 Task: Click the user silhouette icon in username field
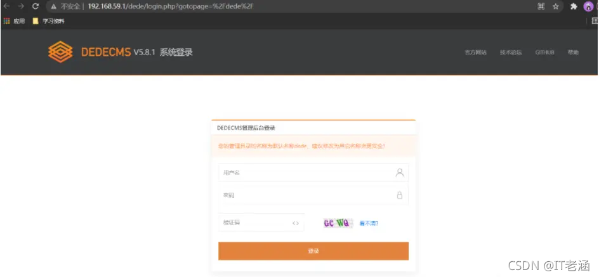tap(400, 173)
